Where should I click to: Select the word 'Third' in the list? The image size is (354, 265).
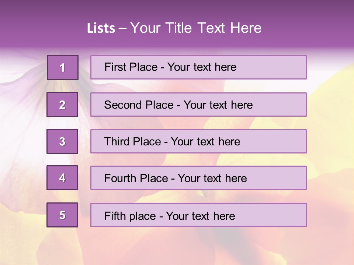(117, 141)
